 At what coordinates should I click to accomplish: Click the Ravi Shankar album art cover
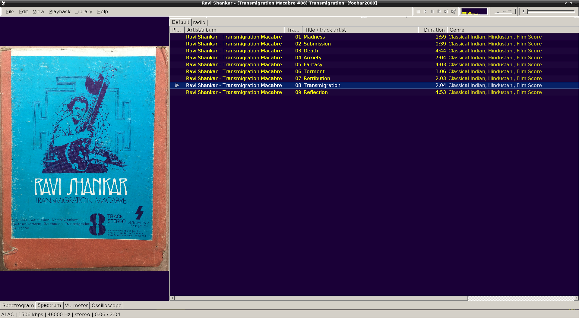pyautogui.click(x=84, y=159)
